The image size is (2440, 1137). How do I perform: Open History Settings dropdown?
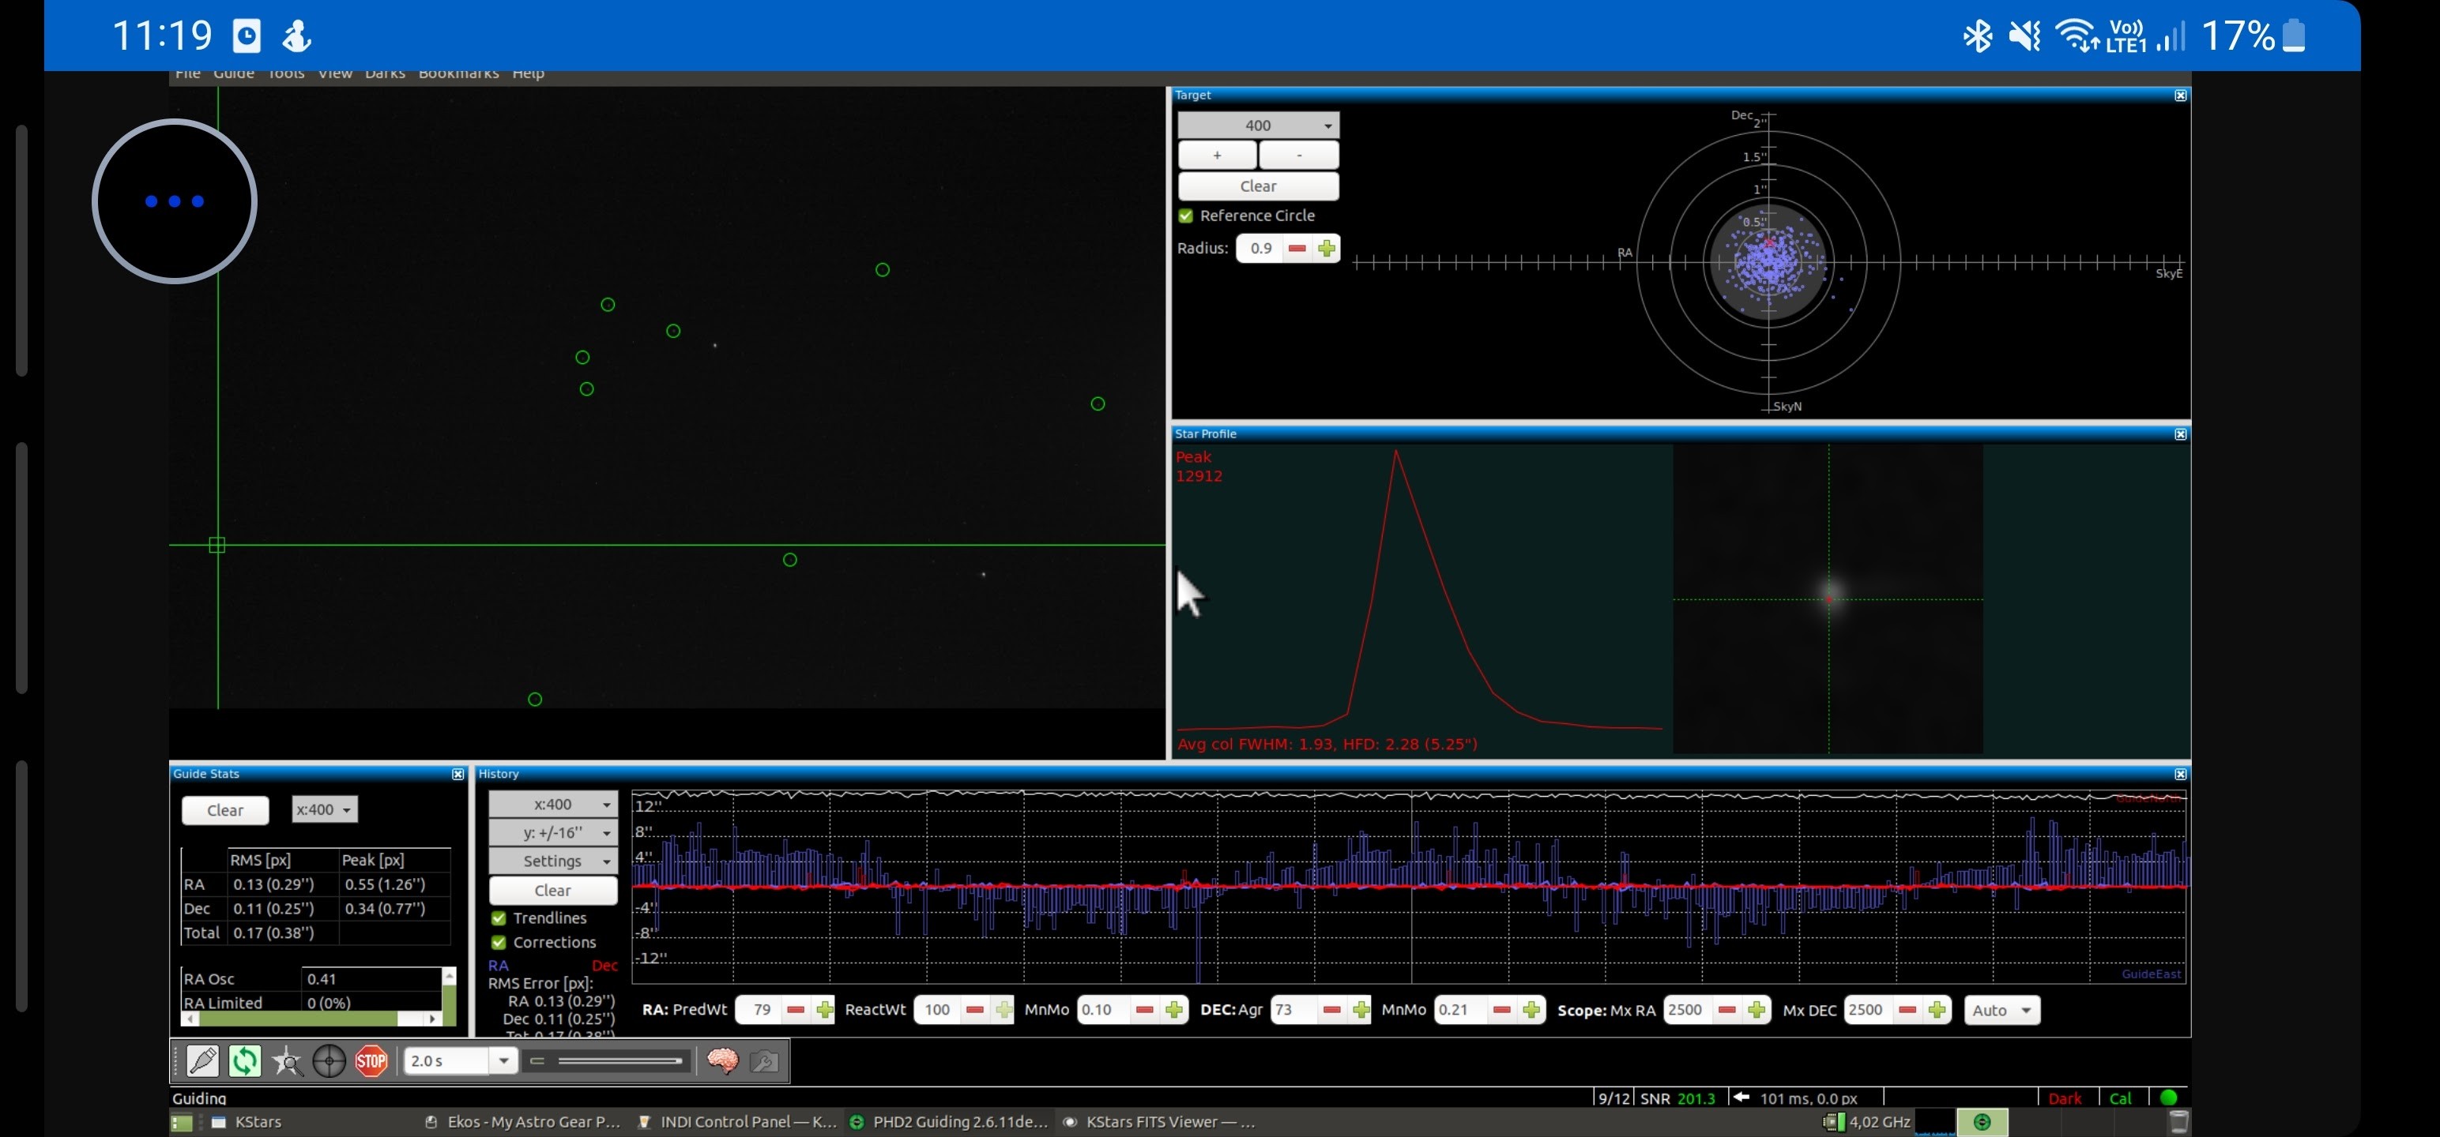(553, 861)
